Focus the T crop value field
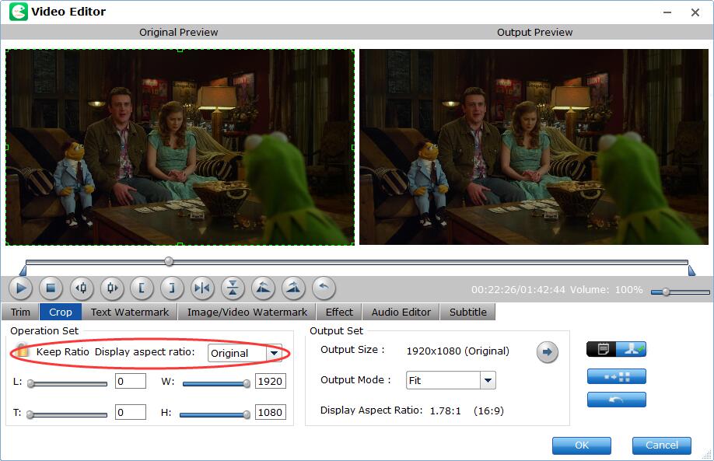The height and width of the screenshot is (461, 714). pos(131,412)
